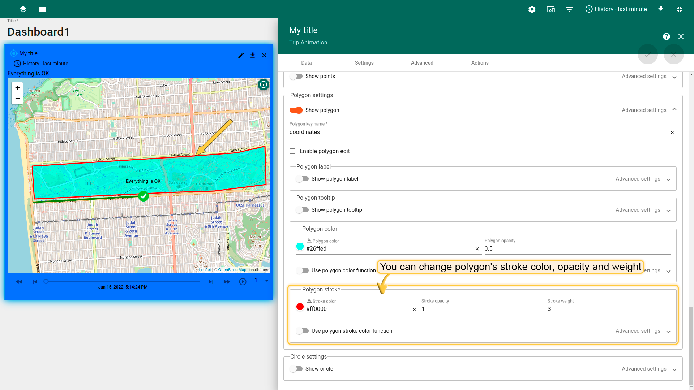The image size is (694, 390).
Task: Open the help question mark icon
Action: click(666, 36)
